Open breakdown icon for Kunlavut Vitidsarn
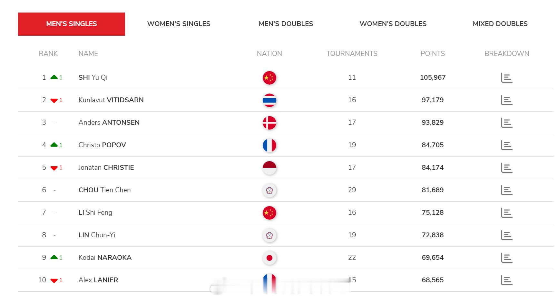This screenshot has height=300, width=558. tap(506, 100)
